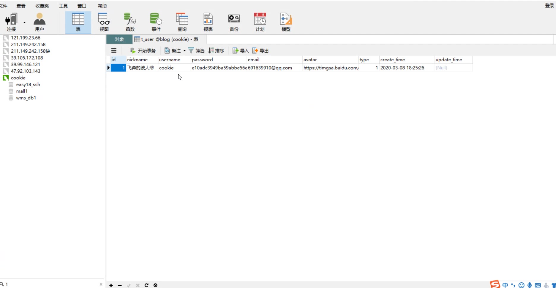Open the 查询 query tool
The width and height of the screenshot is (556, 288).
pos(182,22)
